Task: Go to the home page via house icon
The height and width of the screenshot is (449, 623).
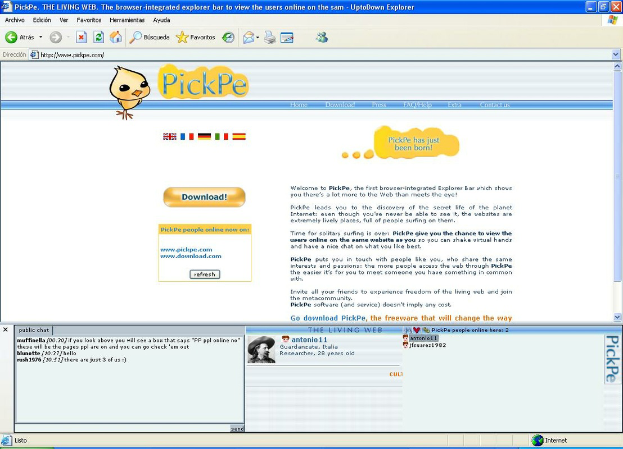Action: [x=116, y=37]
